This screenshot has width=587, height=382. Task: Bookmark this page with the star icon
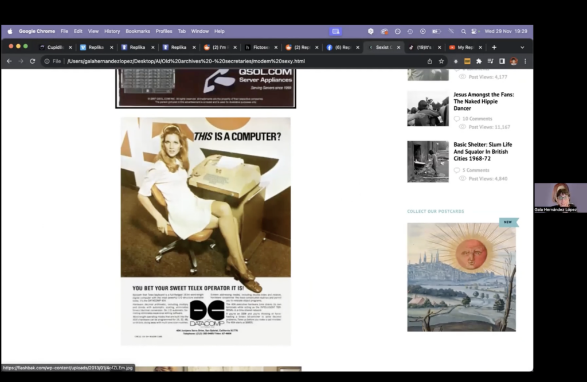click(x=441, y=61)
